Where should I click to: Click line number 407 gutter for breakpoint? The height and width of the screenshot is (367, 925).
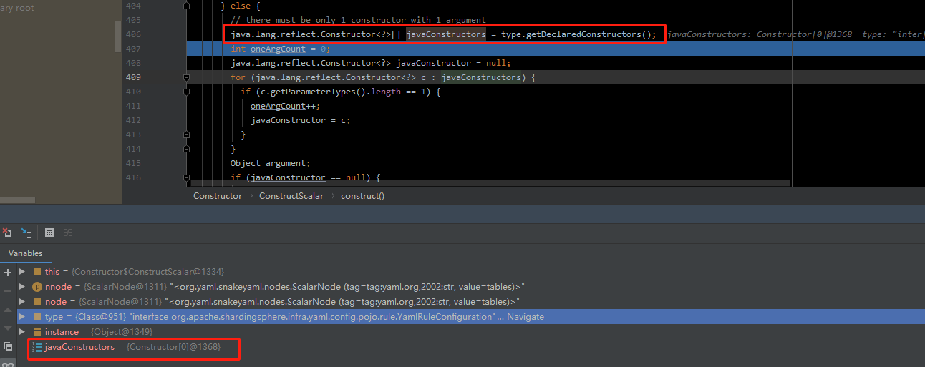133,49
